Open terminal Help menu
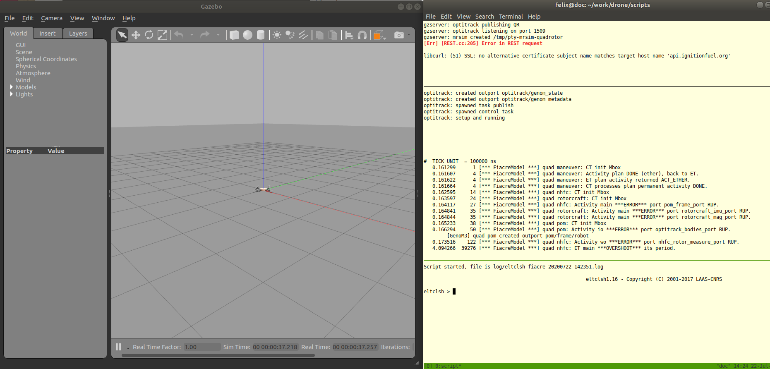Screen dimensions: 770x369 click(534, 17)
